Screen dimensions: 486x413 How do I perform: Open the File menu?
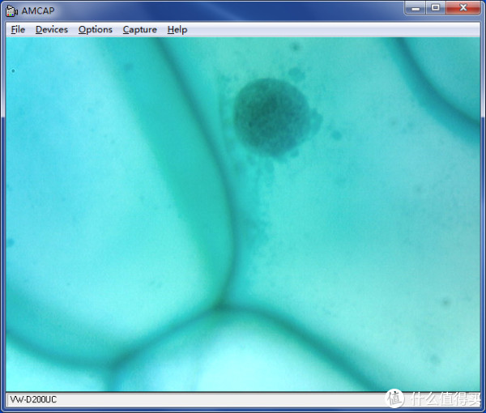click(x=18, y=30)
